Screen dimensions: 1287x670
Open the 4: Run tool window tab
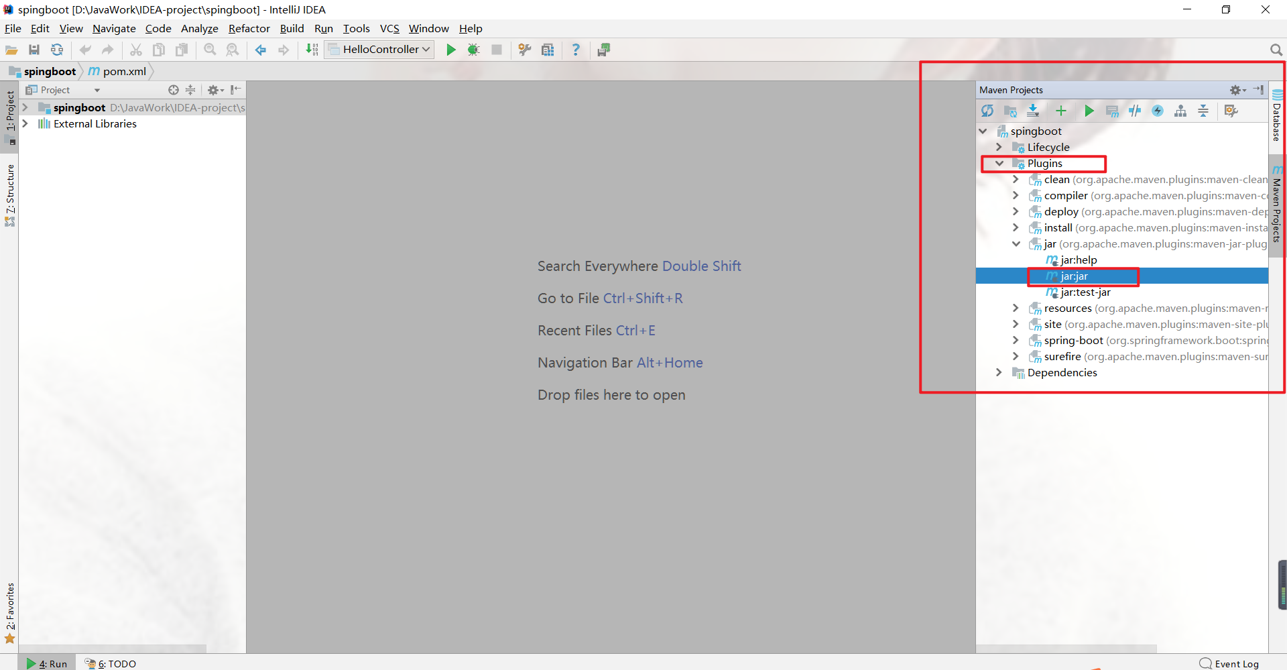click(x=47, y=663)
